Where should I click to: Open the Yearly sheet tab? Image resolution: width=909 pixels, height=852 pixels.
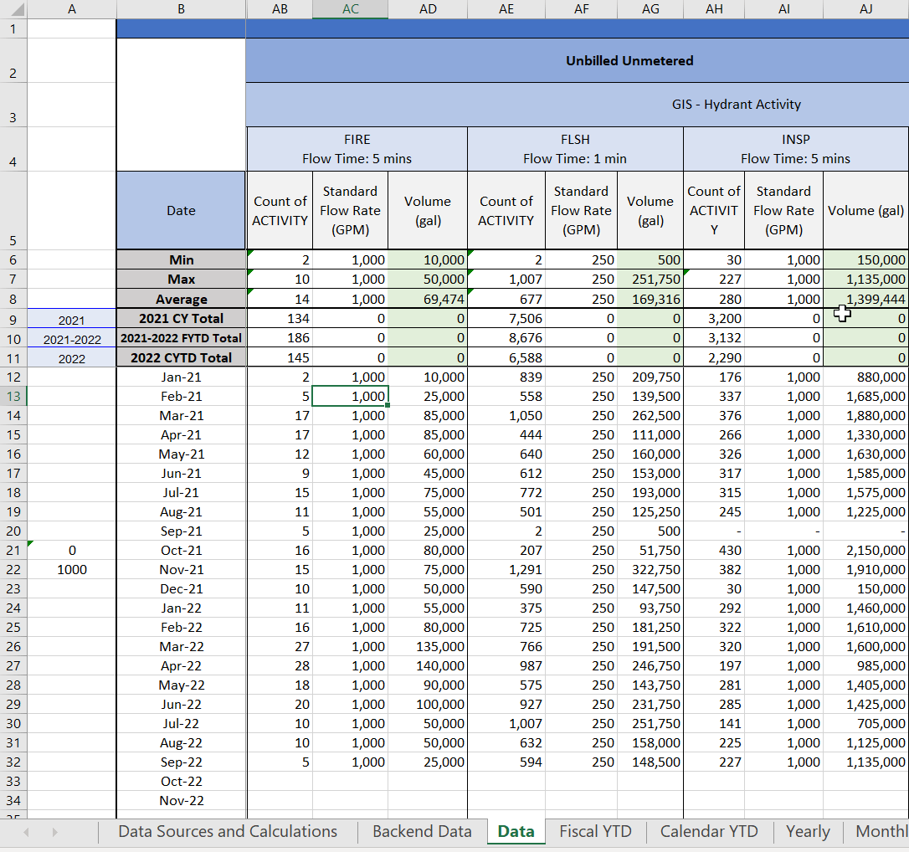click(808, 831)
